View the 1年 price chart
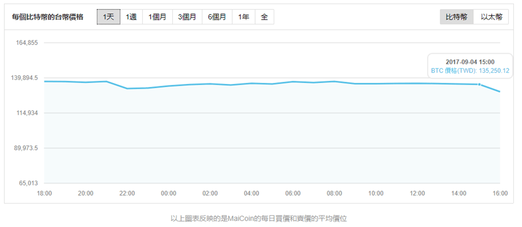 (244, 17)
